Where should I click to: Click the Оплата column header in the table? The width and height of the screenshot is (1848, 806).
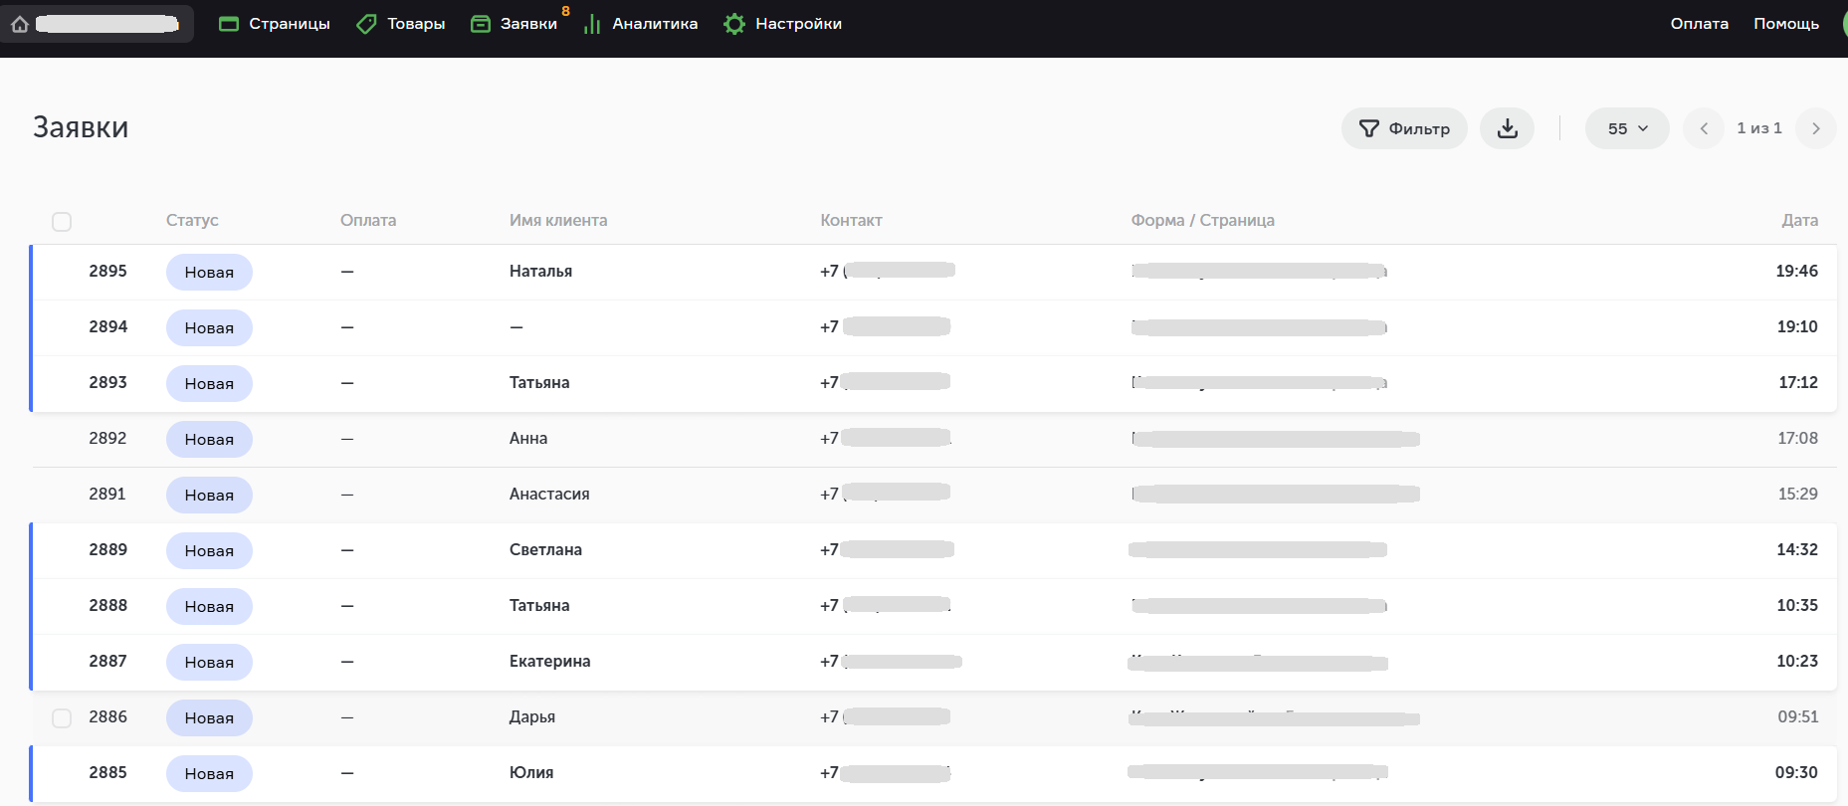[368, 220]
